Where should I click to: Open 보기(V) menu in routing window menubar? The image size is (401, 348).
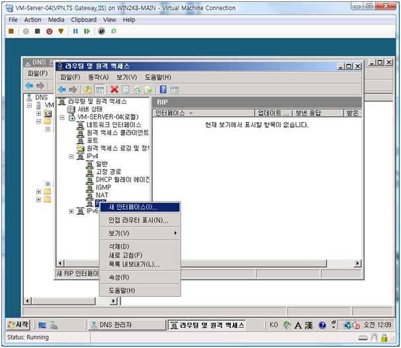pos(126,77)
